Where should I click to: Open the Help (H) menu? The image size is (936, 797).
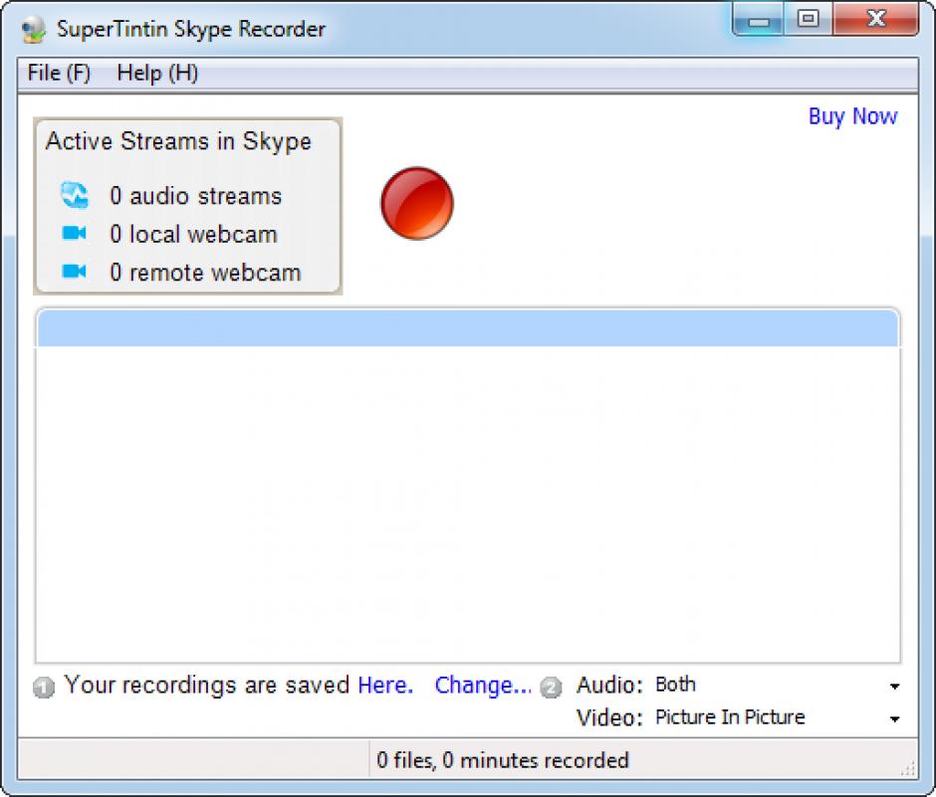click(x=157, y=74)
